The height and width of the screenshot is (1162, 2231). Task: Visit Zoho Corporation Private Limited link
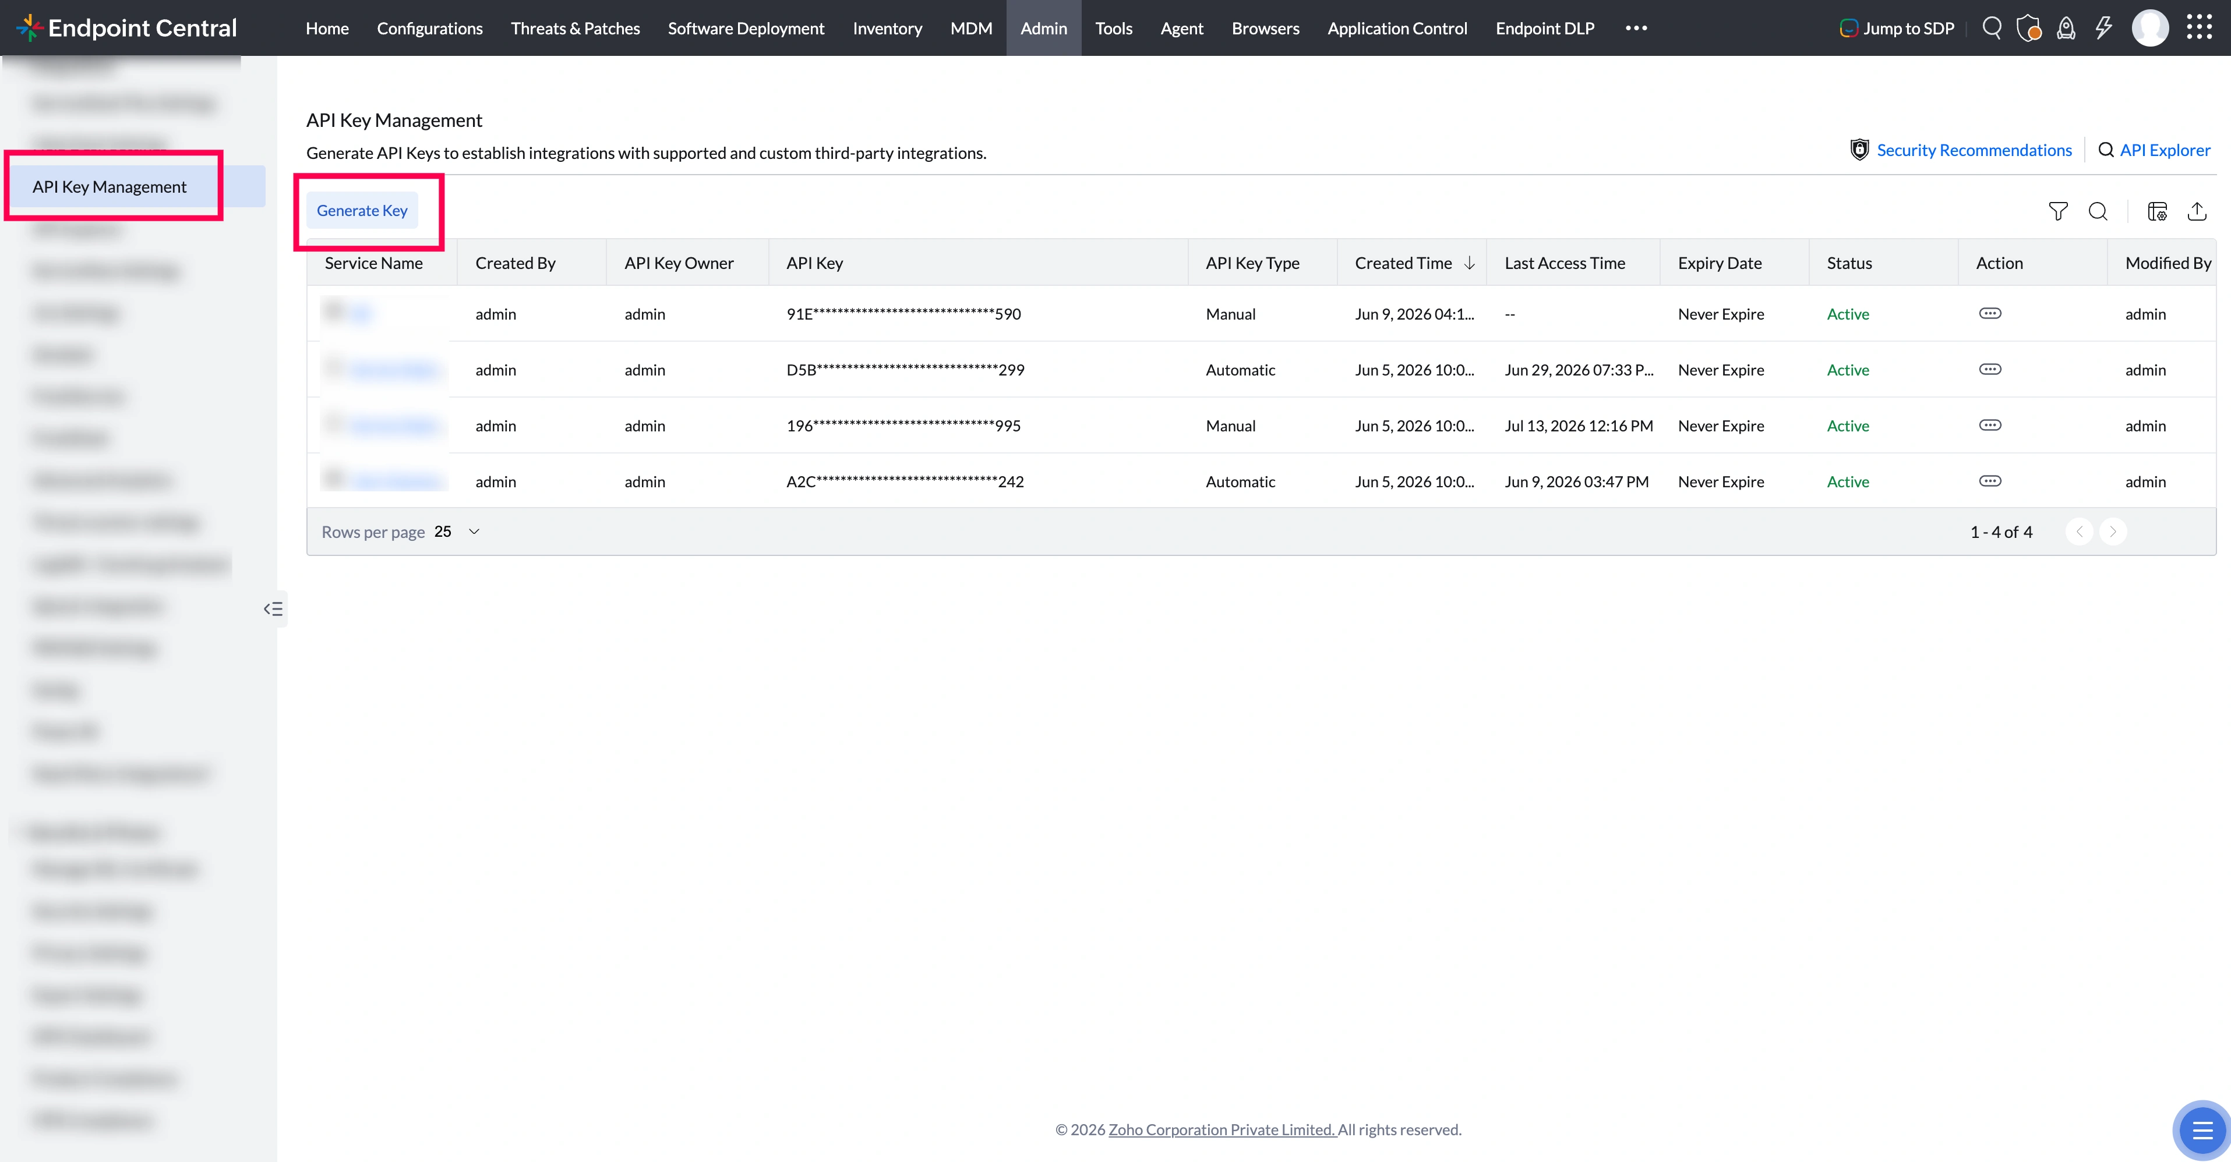[x=1222, y=1129]
